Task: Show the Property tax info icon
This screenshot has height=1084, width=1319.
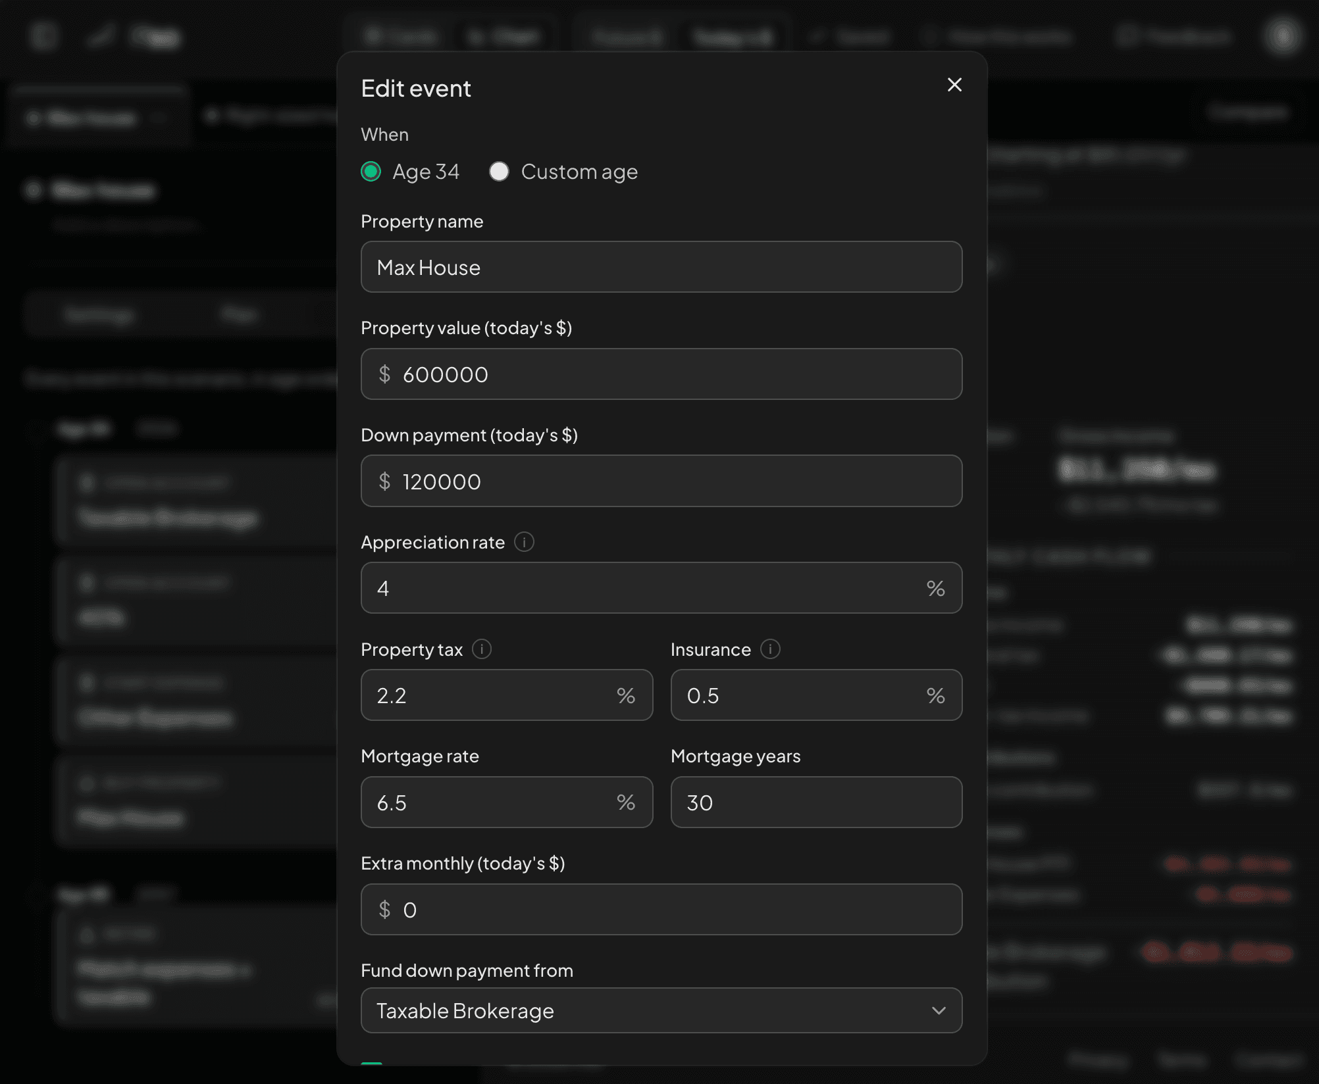Action: (x=482, y=649)
